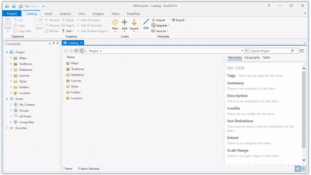Viewport: 311px width, 175px height.
Task: Click Import in the Metadata group
Action: coord(158,20)
